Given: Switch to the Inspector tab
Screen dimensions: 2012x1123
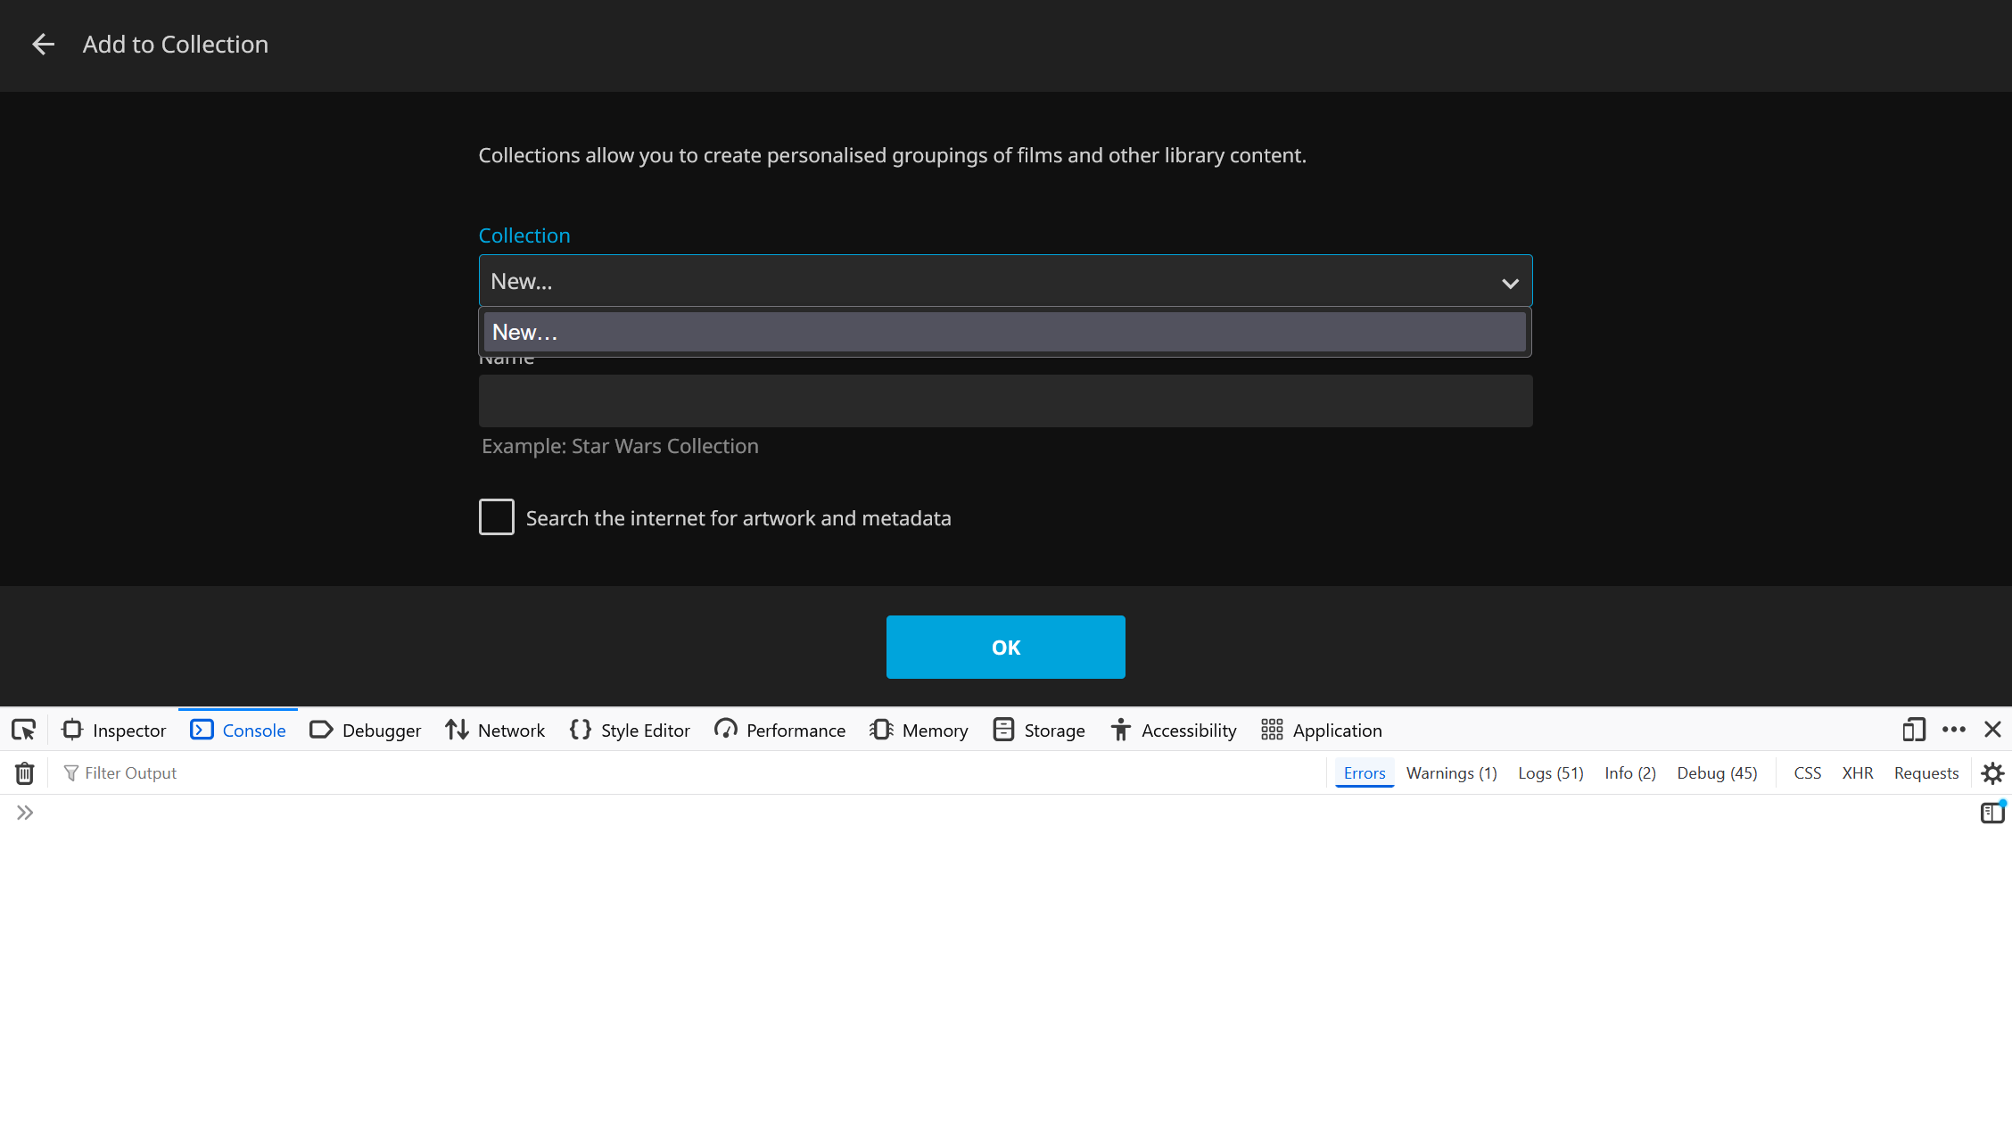Looking at the screenshot, I should click(114, 731).
